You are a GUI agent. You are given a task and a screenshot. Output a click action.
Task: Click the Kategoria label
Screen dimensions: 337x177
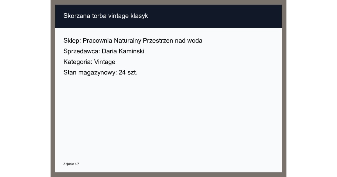point(78,62)
